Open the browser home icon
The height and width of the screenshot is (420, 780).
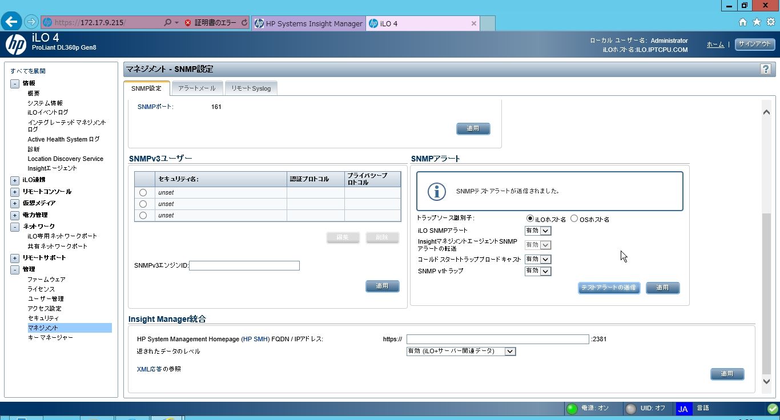tap(743, 22)
